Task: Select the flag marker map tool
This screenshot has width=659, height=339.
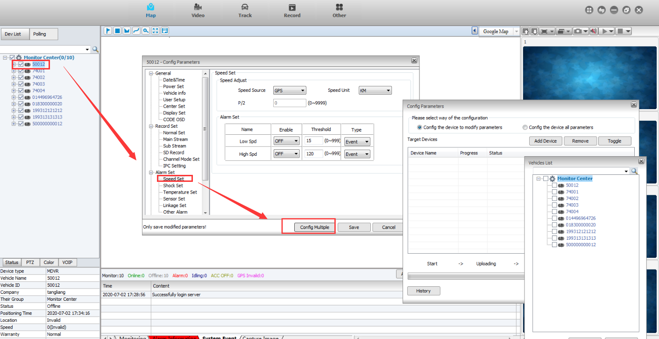Action: point(108,31)
